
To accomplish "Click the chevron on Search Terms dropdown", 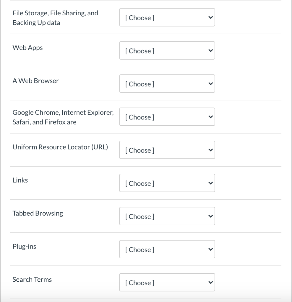I will tap(210, 282).
